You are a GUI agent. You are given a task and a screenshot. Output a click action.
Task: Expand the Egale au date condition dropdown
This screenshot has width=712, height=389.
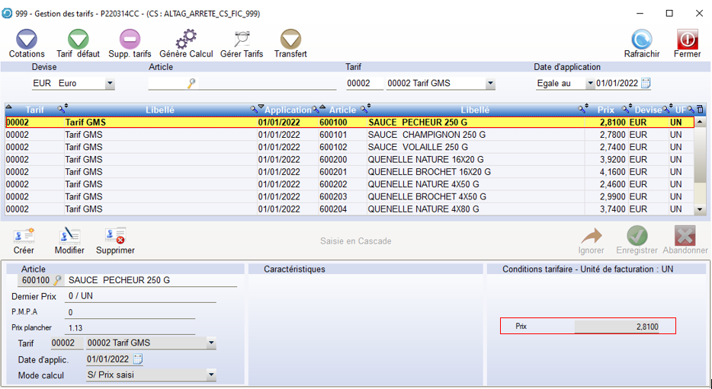(589, 84)
